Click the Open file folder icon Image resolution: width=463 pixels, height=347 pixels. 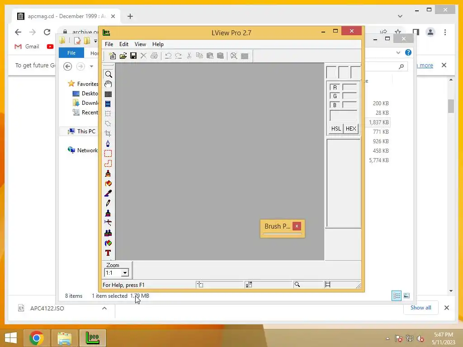(x=123, y=56)
